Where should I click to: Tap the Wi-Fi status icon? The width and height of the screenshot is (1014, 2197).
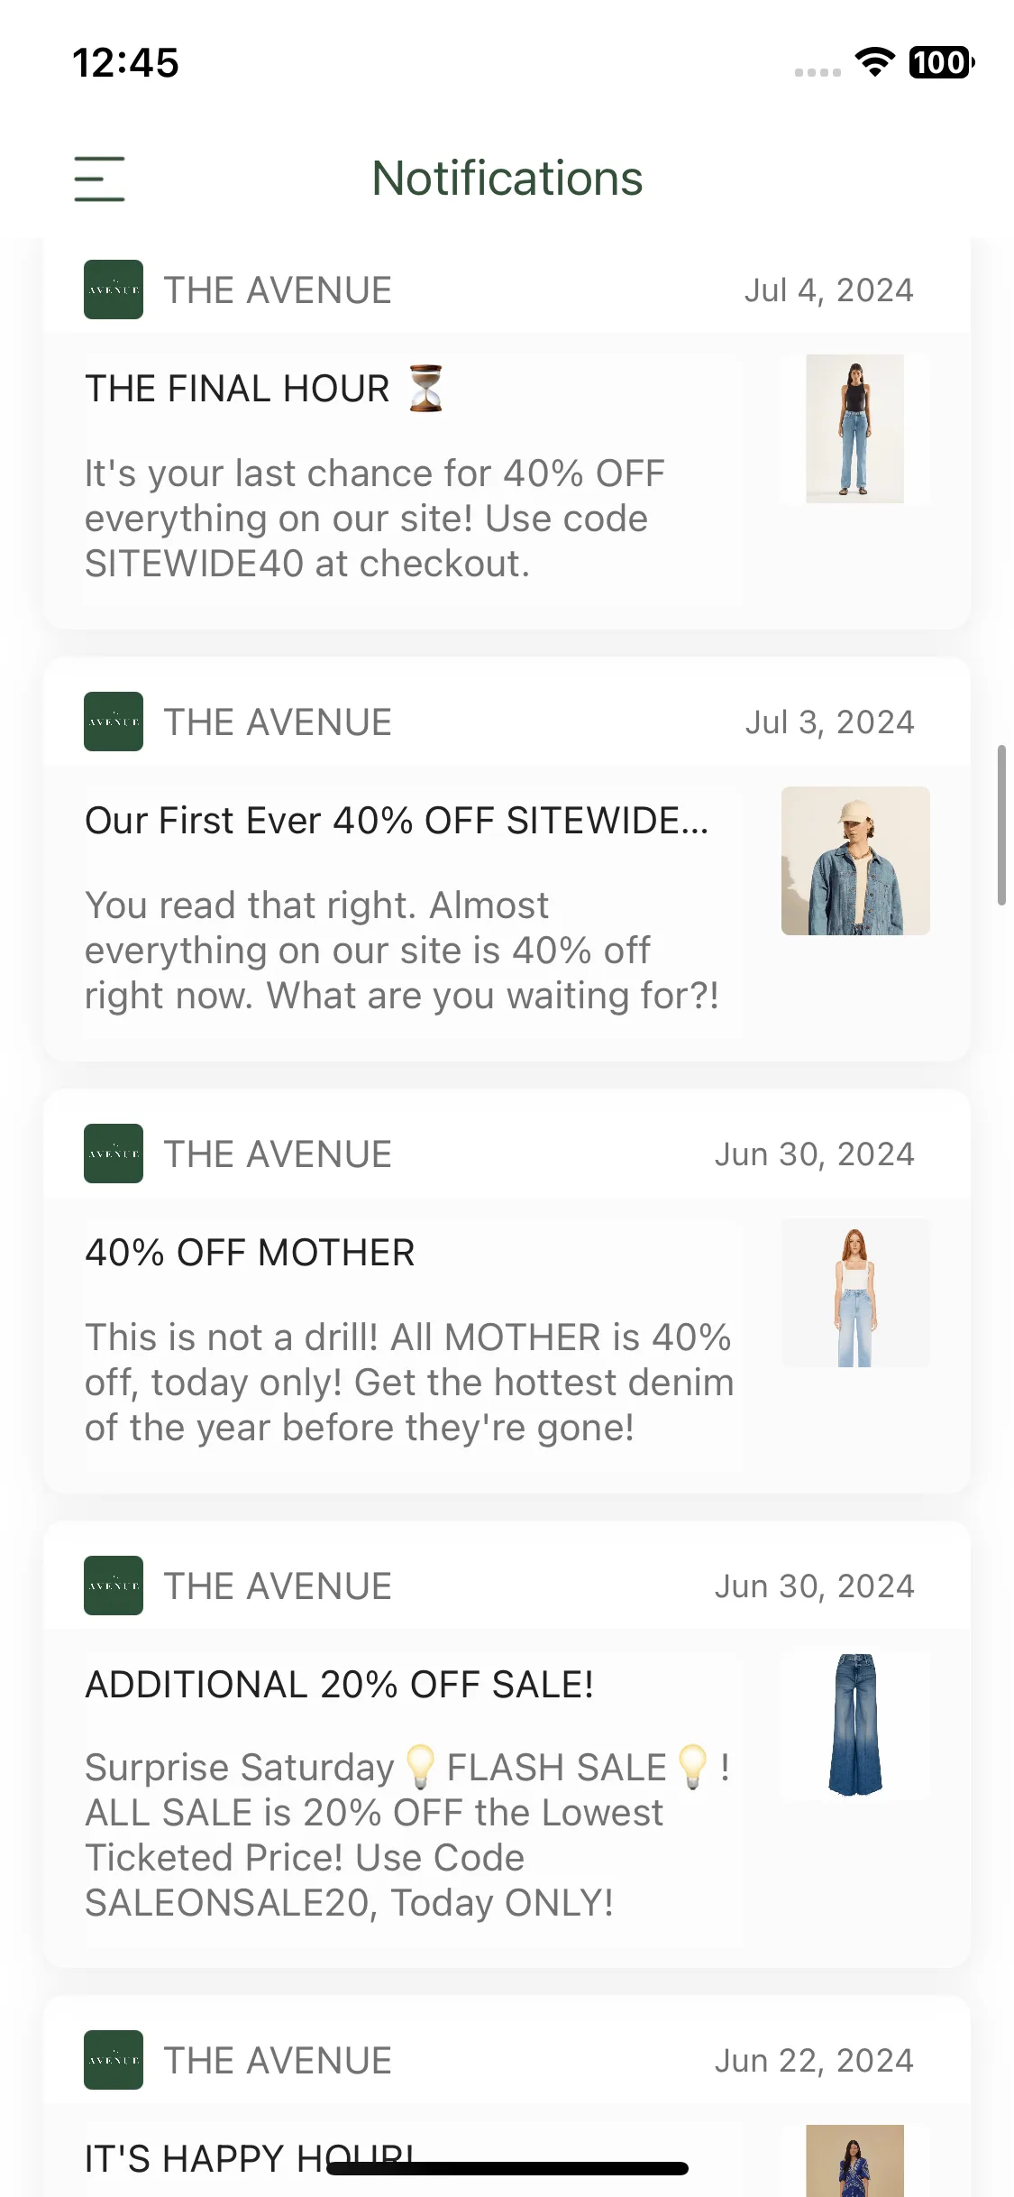(x=874, y=62)
